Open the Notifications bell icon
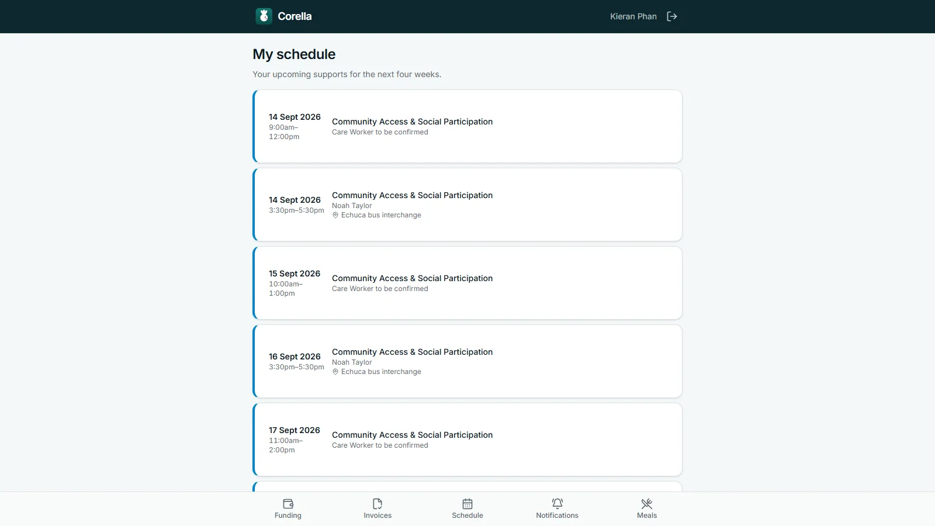This screenshot has width=935, height=526. (x=557, y=504)
